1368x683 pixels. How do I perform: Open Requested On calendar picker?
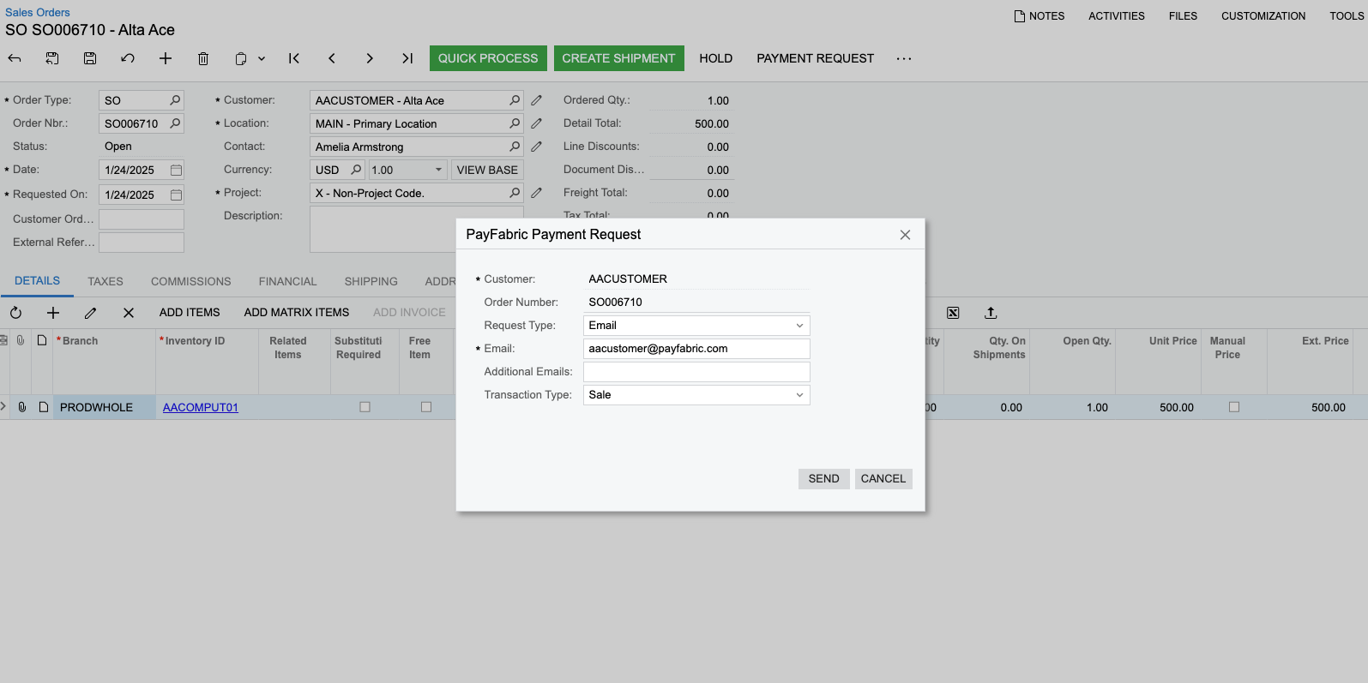[x=176, y=195]
